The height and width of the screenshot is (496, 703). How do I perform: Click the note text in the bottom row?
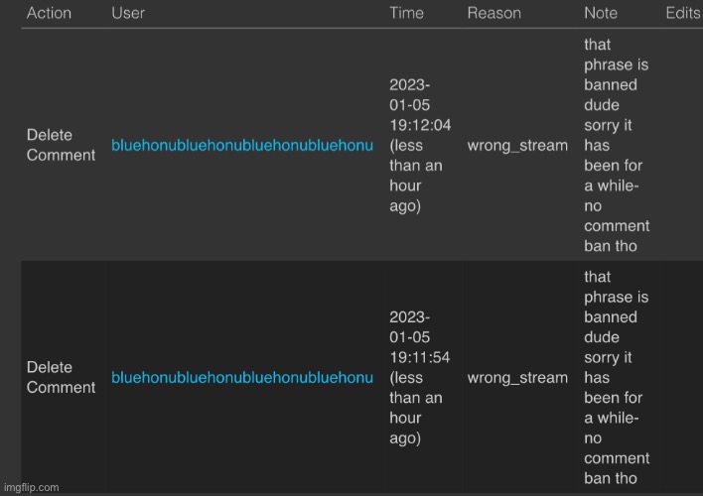click(x=616, y=377)
